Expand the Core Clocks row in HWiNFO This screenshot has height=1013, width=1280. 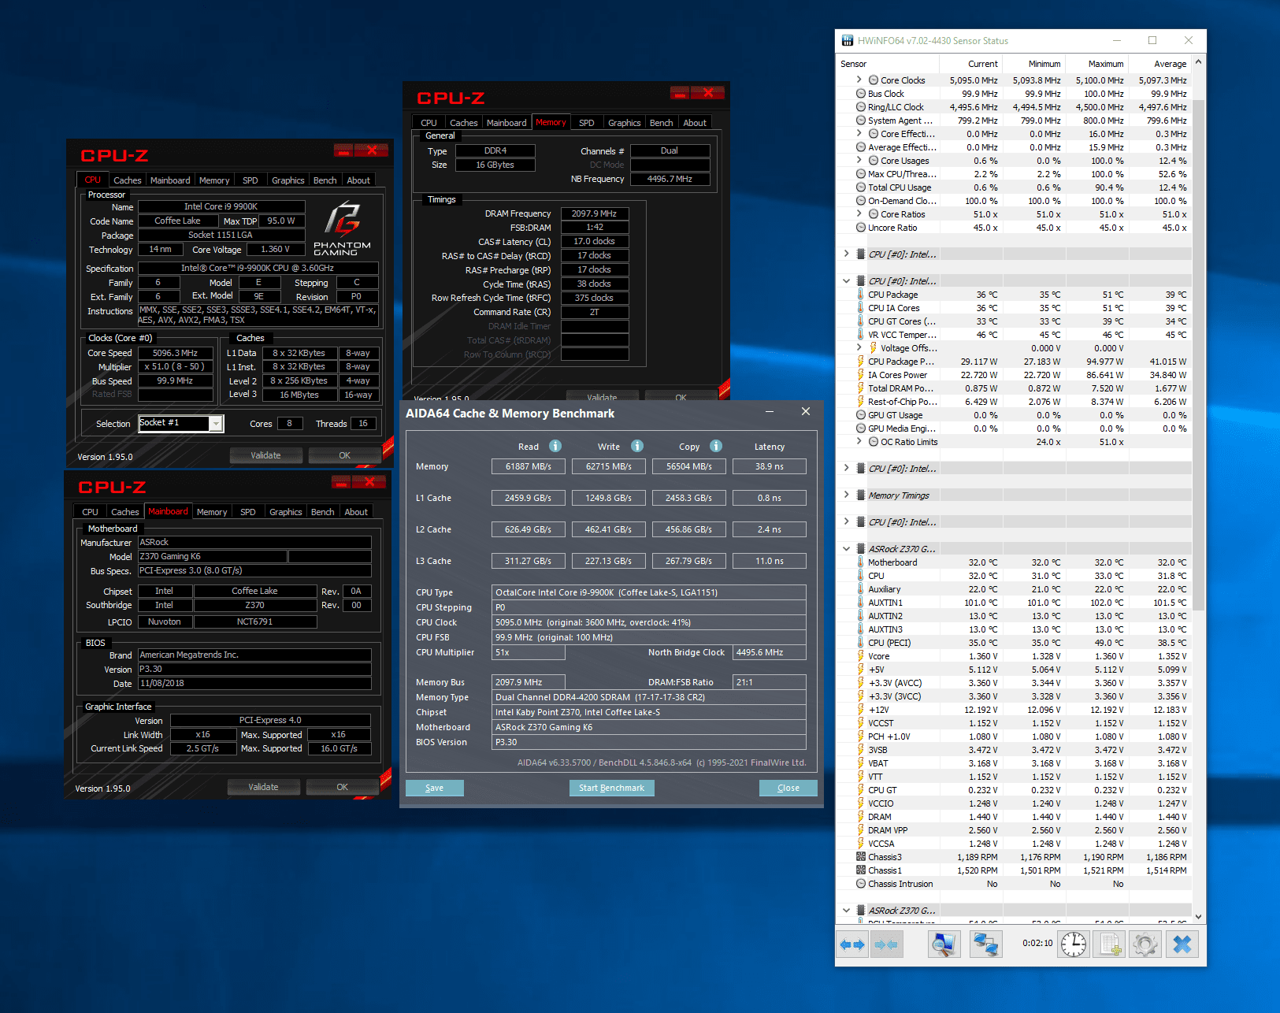click(x=859, y=80)
